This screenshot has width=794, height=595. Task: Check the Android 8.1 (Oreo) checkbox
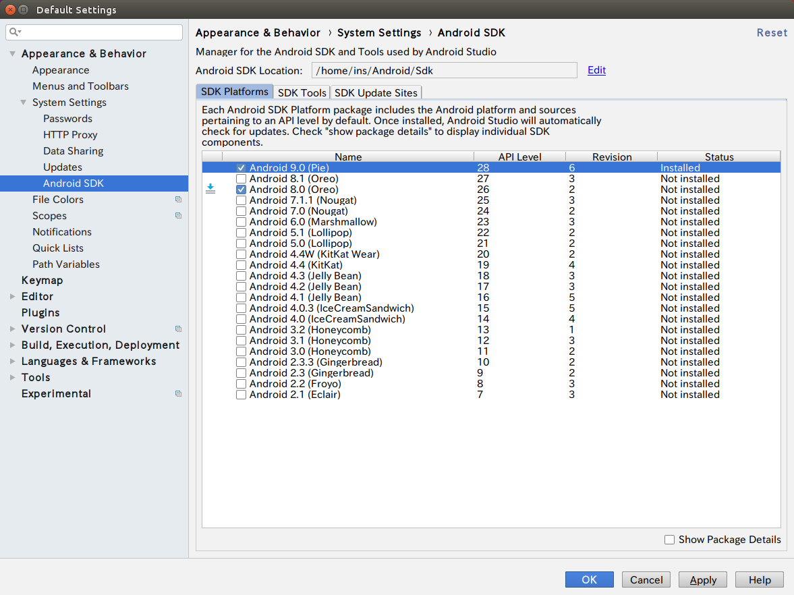click(241, 179)
